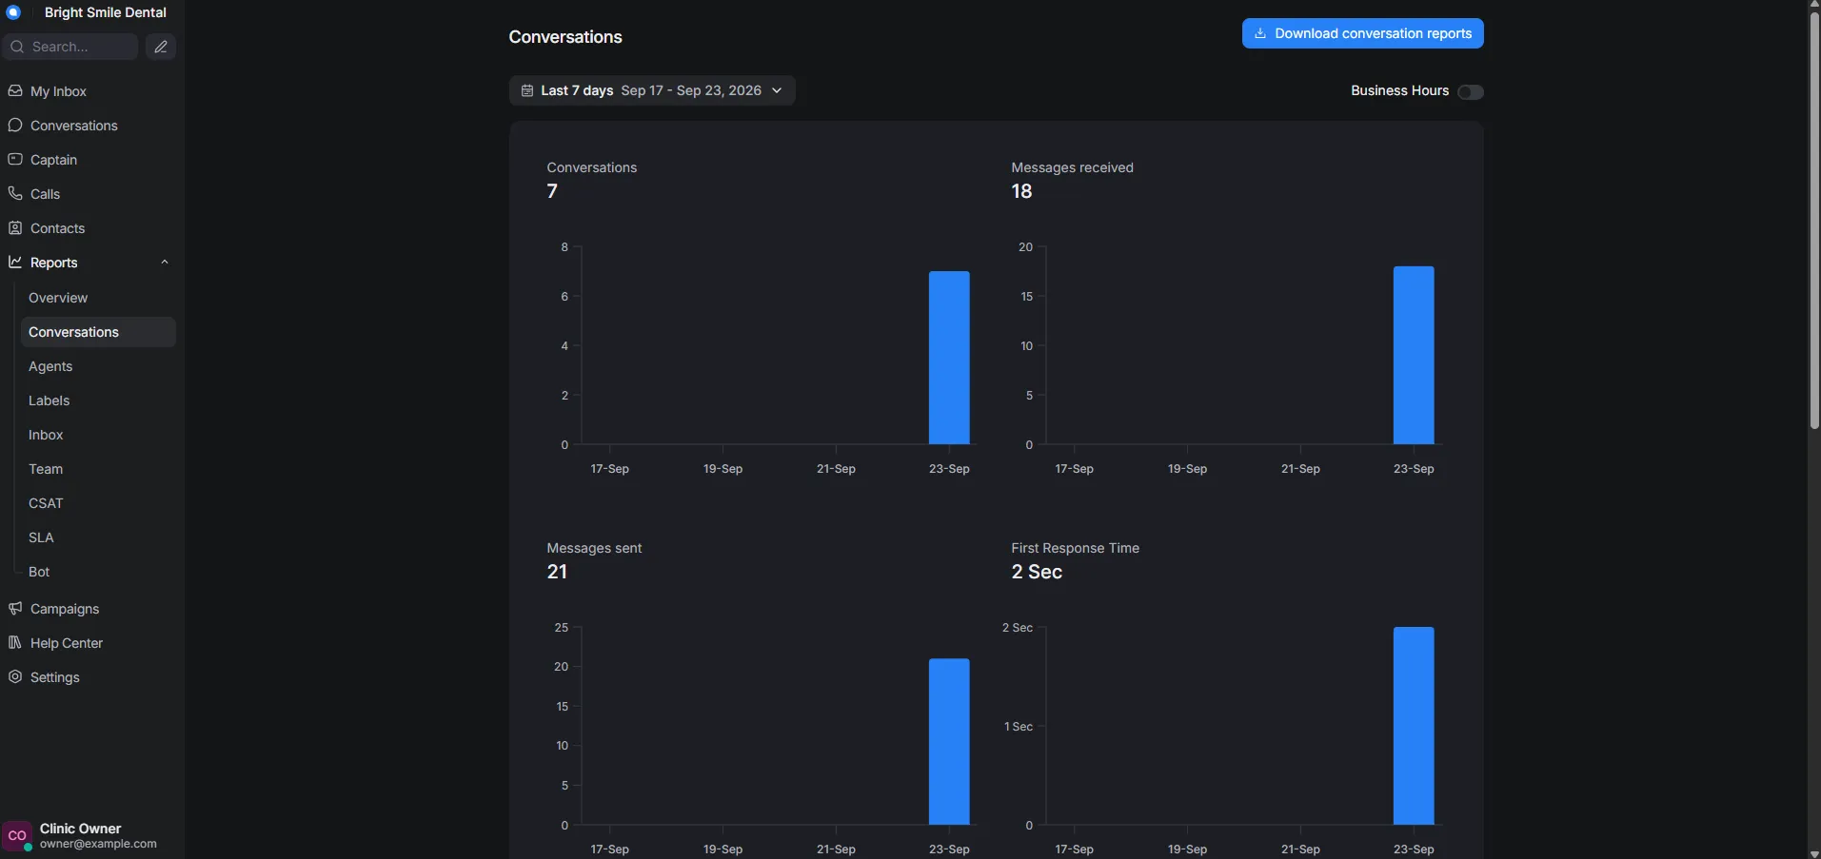Select the Conversations report under Reports
1821x859 pixels.
[x=98, y=332]
